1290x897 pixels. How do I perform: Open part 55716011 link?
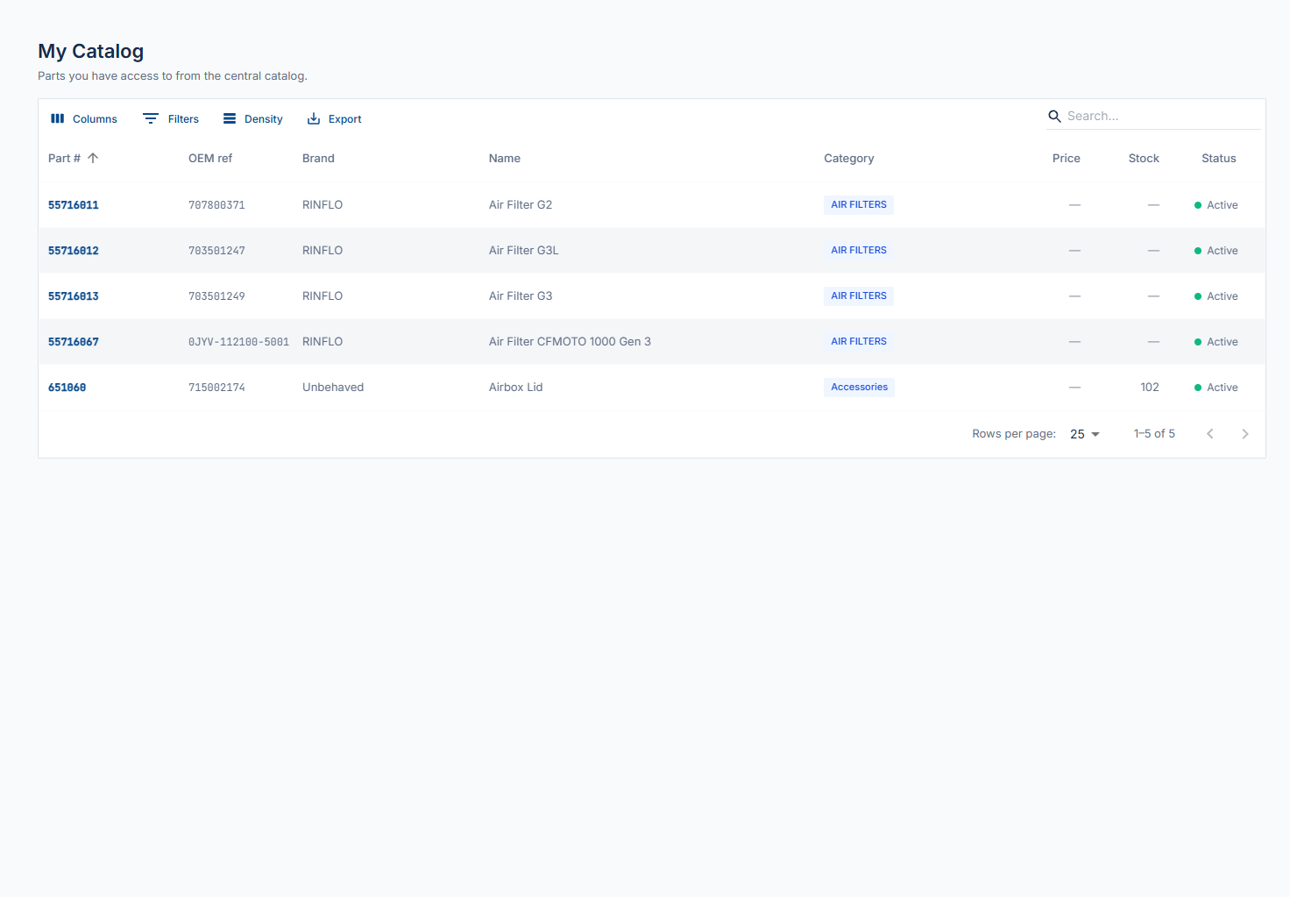point(74,205)
